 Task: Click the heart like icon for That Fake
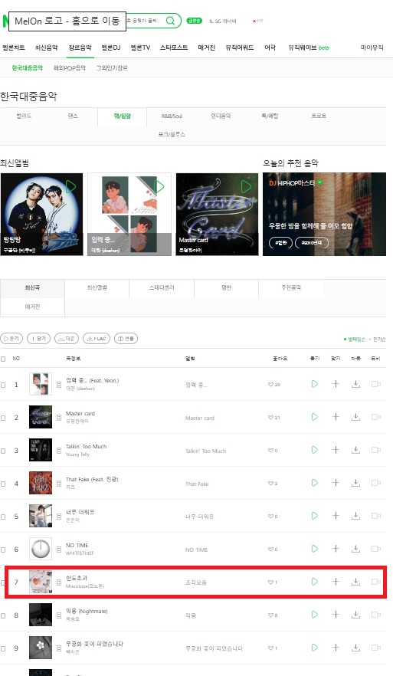coord(270,484)
